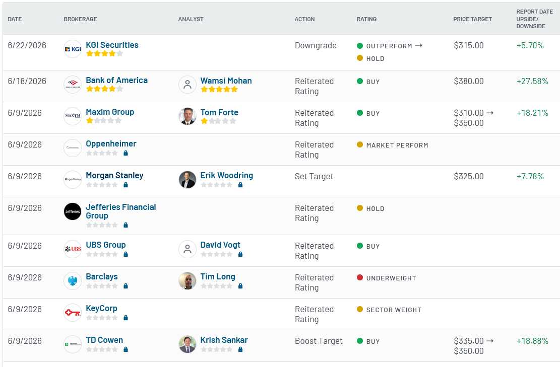Viewport: 560px width, 367px height.
Task: Click Wamsi Mohan's five-star rating
Action: coord(219,89)
